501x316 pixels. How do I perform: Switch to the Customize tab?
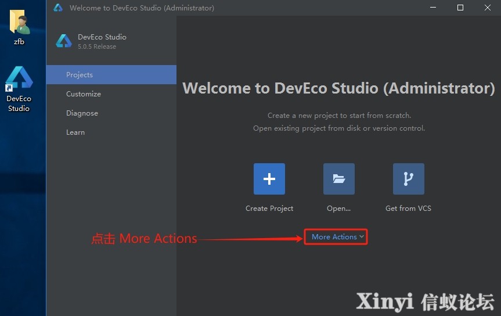111,94
